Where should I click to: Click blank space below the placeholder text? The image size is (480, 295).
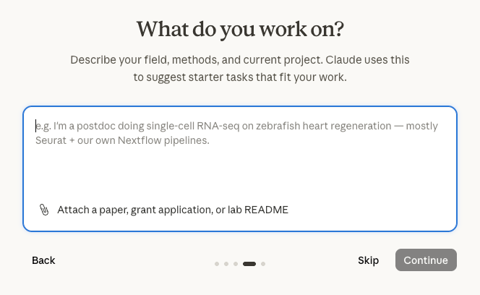click(x=240, y=171)
